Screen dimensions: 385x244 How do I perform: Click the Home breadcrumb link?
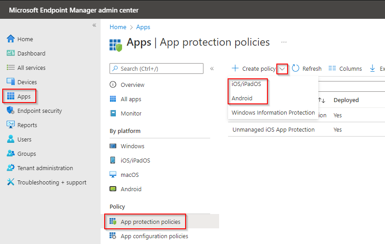coord(118,27)
